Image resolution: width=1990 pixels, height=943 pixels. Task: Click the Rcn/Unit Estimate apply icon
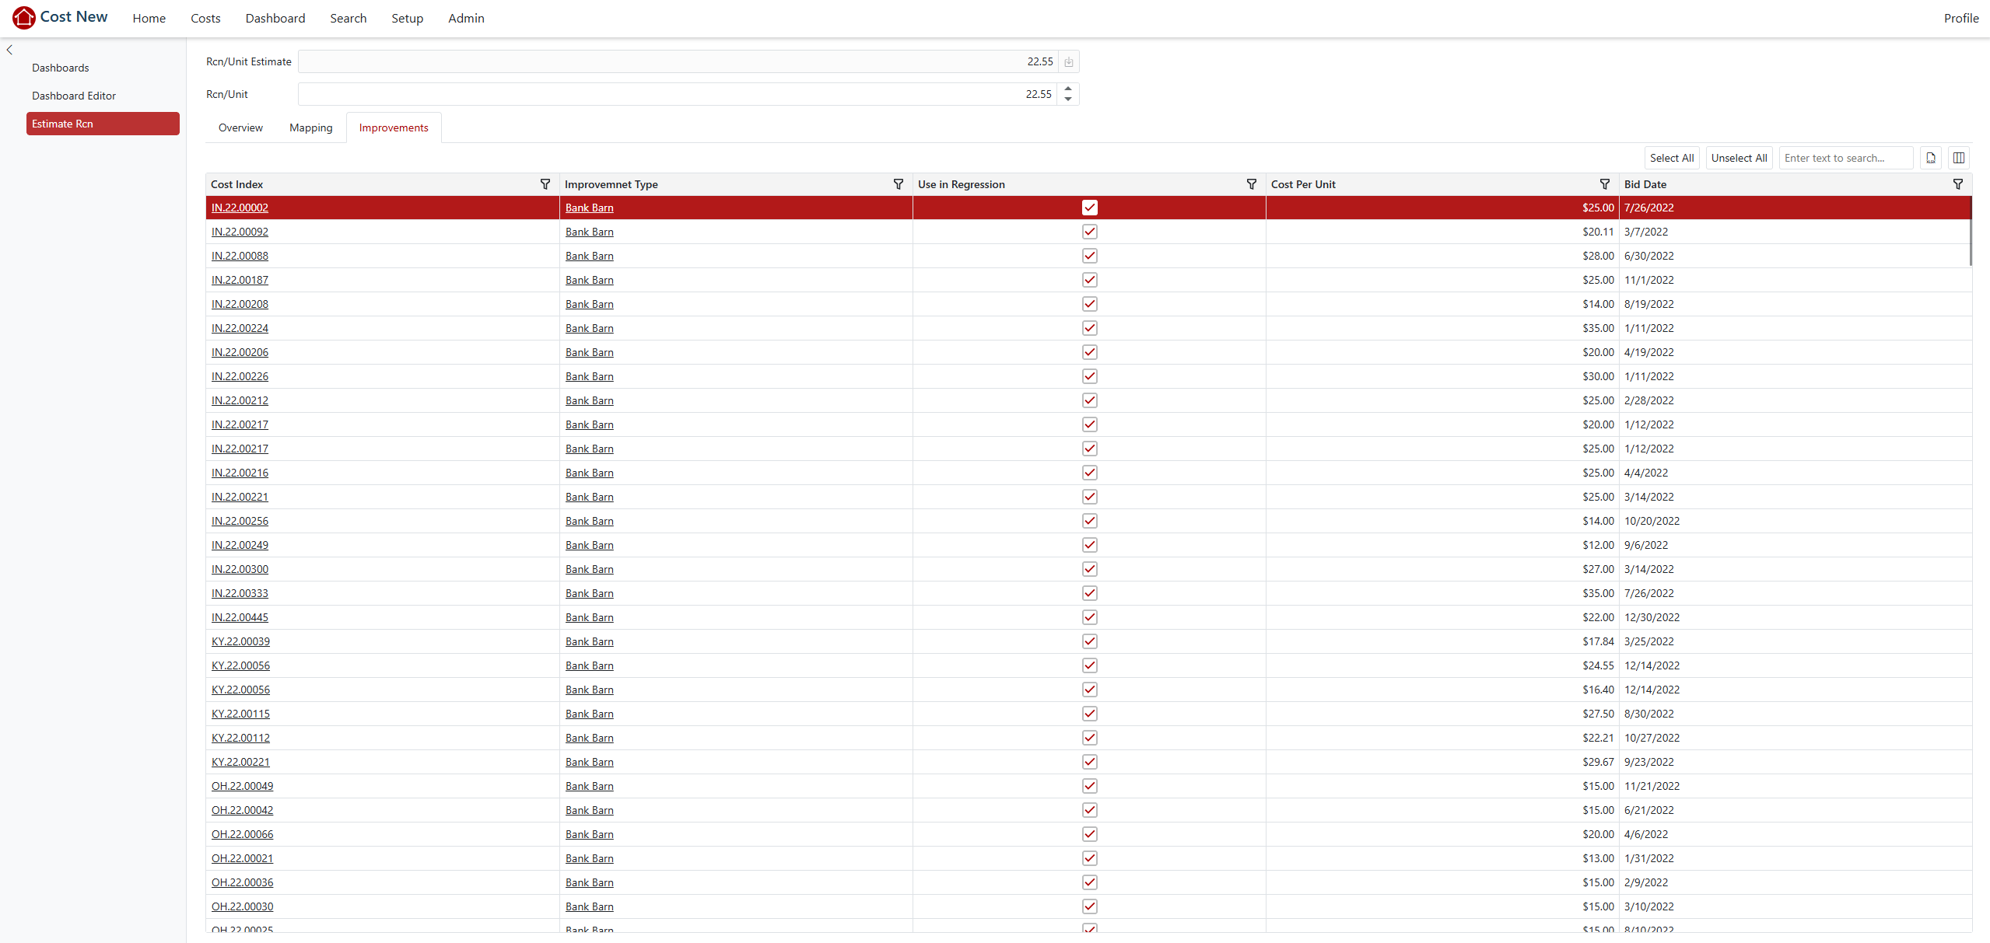1068,62
